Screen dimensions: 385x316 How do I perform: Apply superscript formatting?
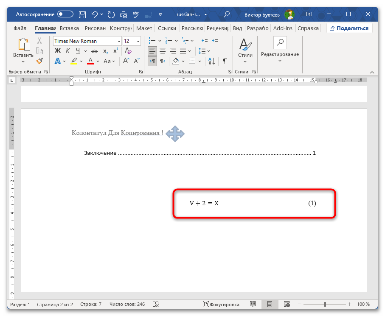click(x=115, y=50)
